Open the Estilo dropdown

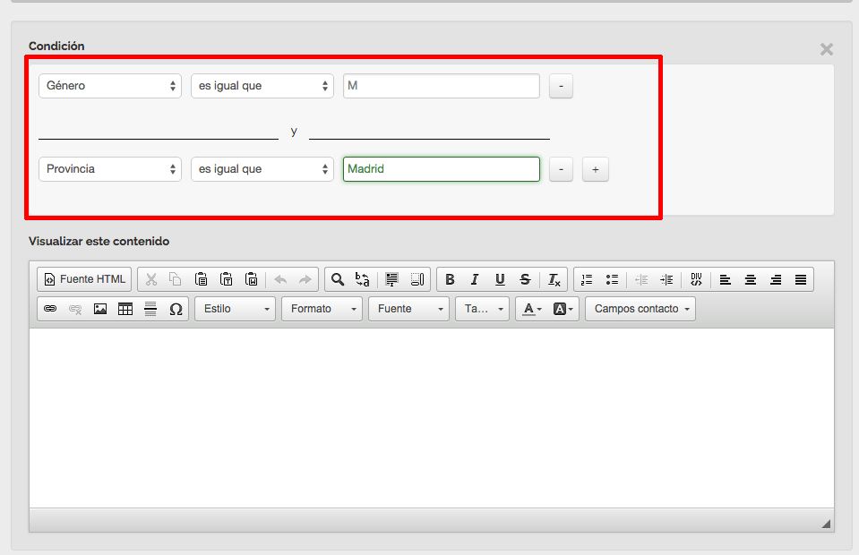[x=236, y=309]
